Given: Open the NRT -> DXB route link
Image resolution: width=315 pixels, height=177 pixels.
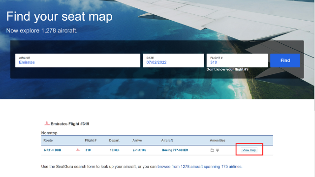Looking at the screenshot, I should [x=53, y=150].
